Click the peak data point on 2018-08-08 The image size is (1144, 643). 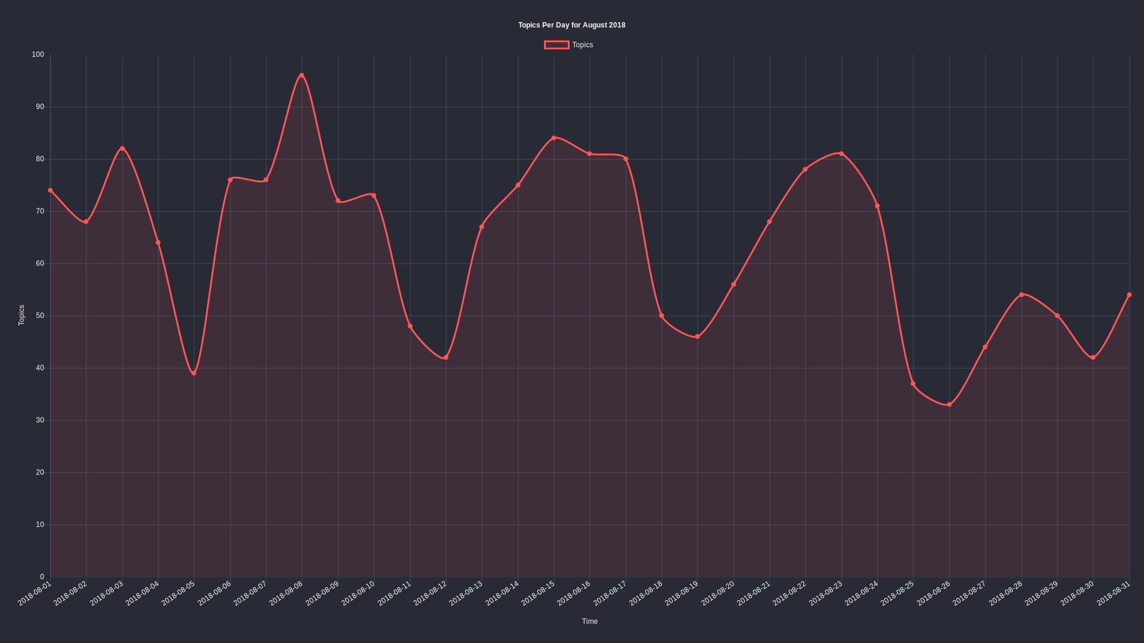[302, 76]
